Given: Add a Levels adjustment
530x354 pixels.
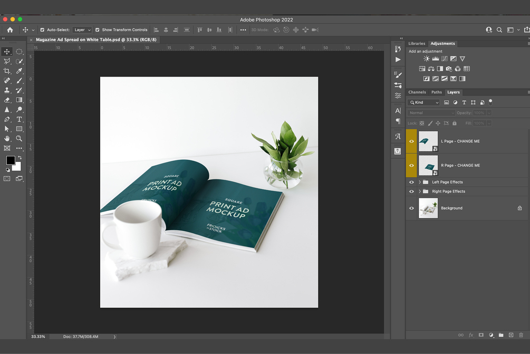Looking at the screenshot, I should (x=436, y=59).
